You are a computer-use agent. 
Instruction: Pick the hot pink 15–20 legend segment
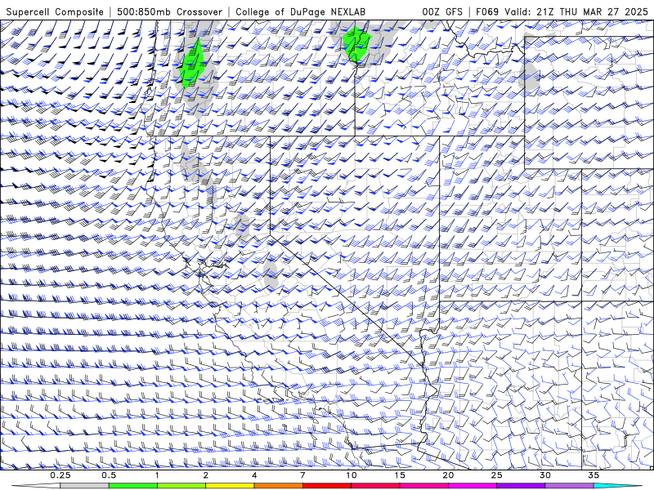coord(423,486)
